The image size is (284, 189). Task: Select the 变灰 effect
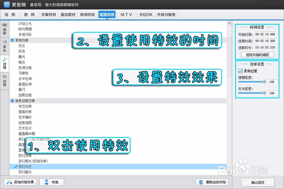tap(22, 46)
